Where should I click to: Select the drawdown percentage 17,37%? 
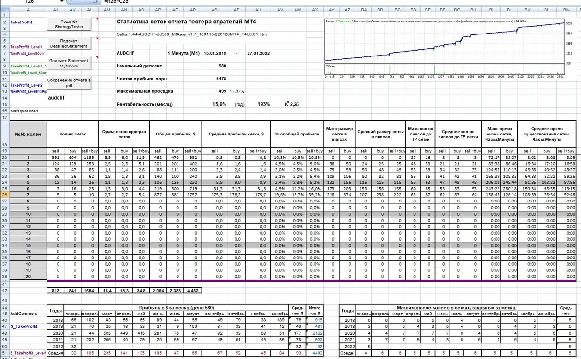[237, 91]
